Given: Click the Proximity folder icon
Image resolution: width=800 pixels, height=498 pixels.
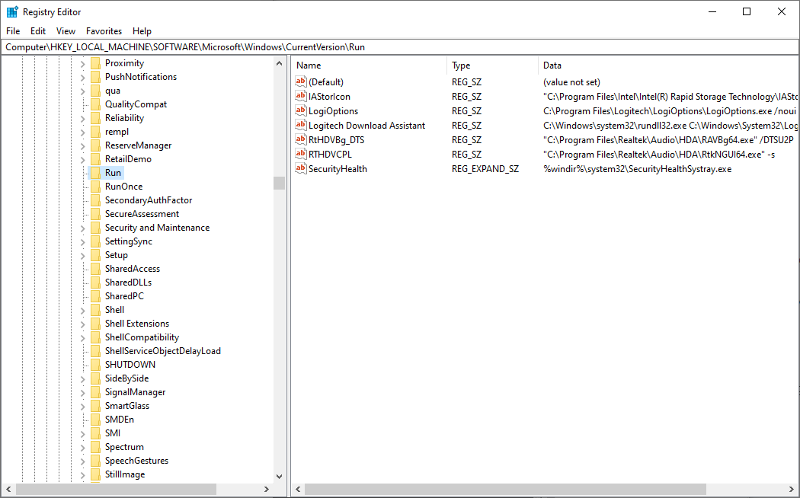Looking at the screenshot, I should (95, 63).
